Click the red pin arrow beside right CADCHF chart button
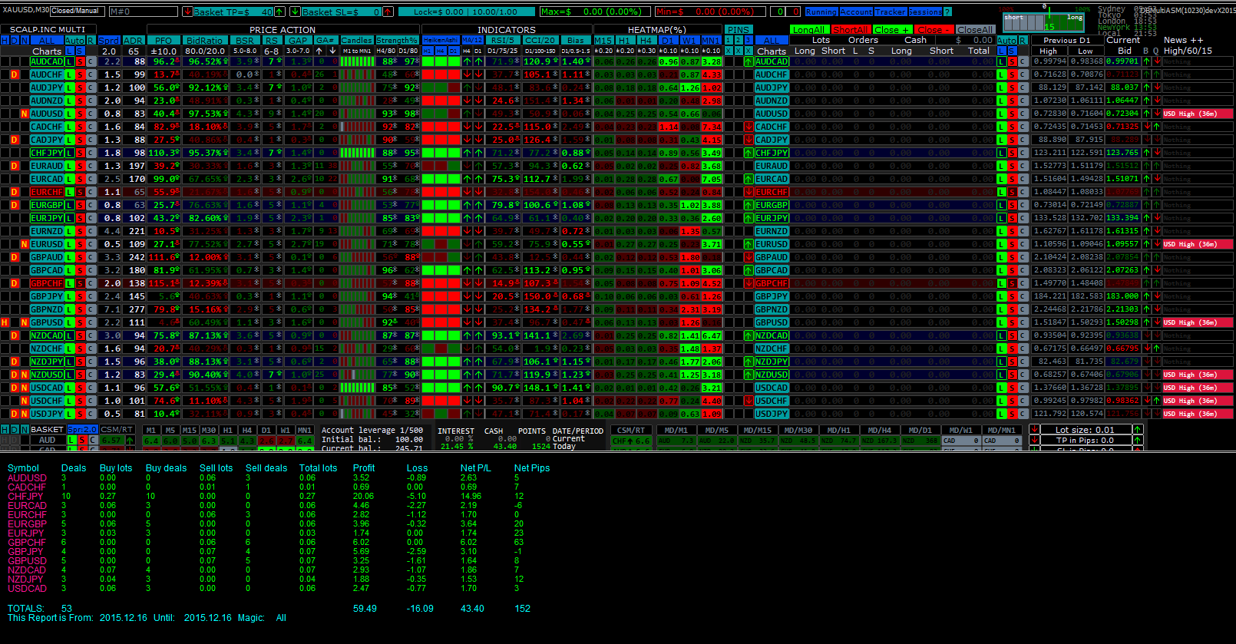The width and height of the screenshot is (1236, 644). 749,127
